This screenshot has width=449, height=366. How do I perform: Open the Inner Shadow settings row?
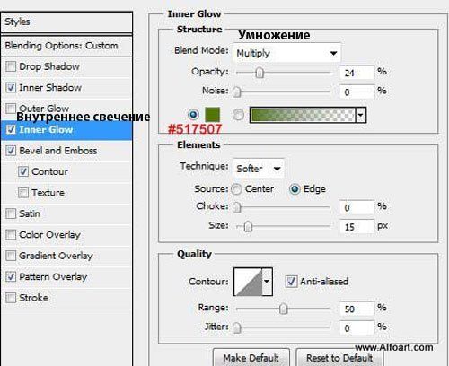click(x=66, y=87)
